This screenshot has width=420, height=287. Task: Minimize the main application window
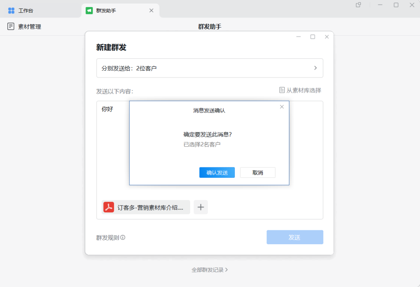click(x=380, y=5)
